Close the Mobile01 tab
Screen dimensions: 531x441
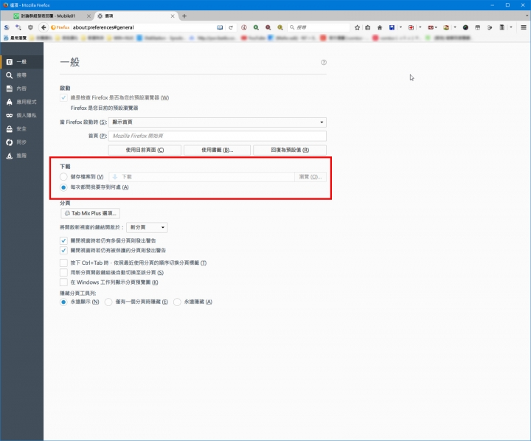click(x=88, y=16)
